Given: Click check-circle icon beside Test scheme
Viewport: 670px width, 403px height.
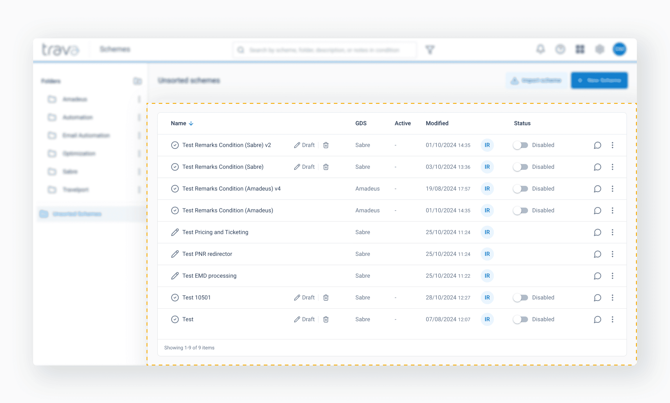Looking at the screenshot, I should 175,319.
